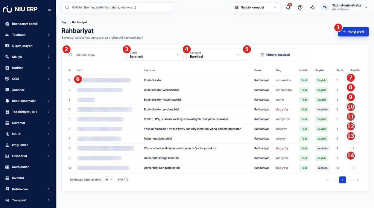
Task: Click the Tartib column header
Action: pos(340,70)
